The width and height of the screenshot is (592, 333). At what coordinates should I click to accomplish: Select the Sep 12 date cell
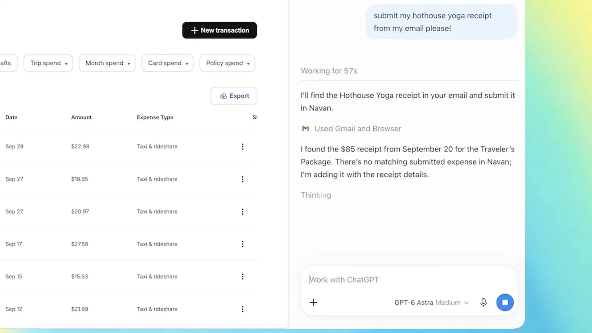14,309
